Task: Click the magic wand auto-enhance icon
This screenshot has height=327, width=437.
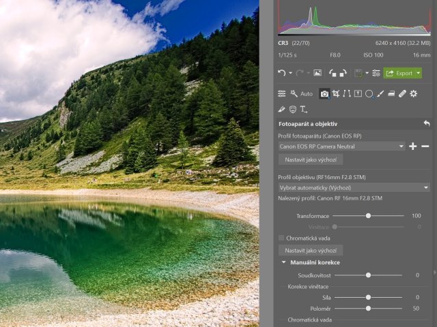Action: point(294,94)
